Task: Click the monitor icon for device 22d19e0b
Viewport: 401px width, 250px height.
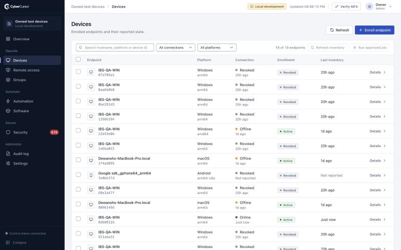Action: click(x=91, y=131)
